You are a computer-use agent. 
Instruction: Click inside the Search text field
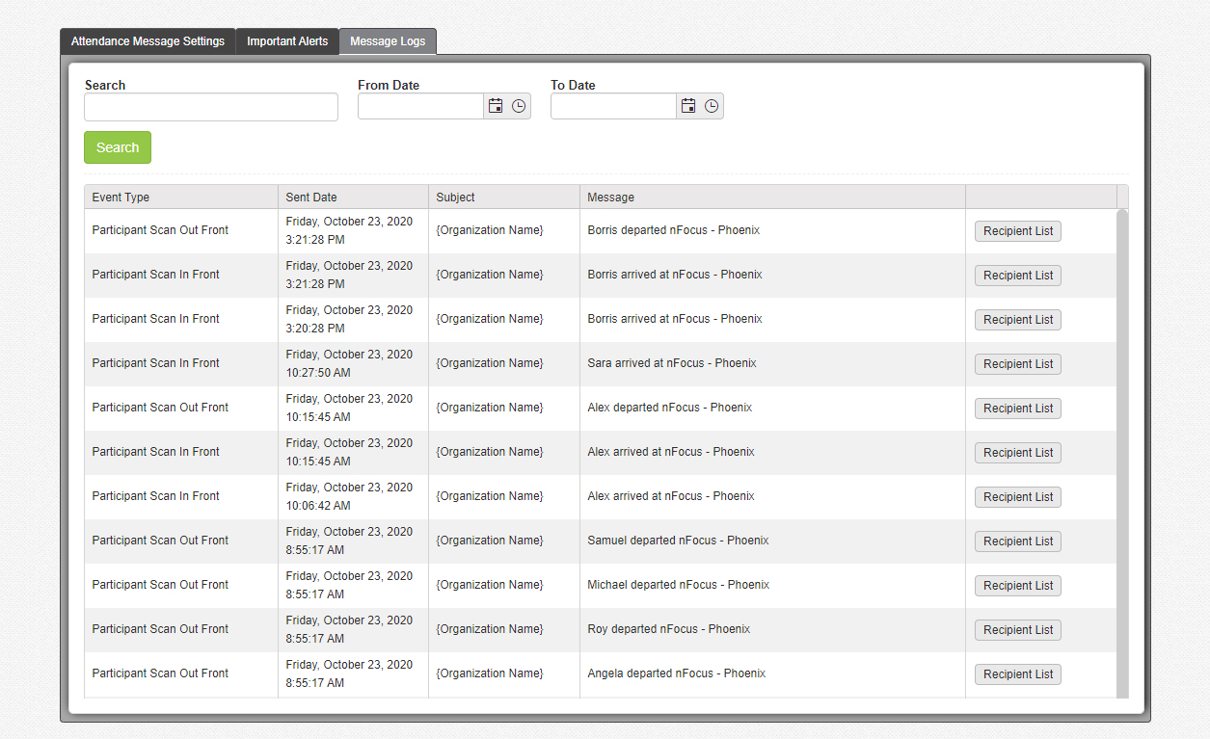pyautogui.click(x=211, y=107)
